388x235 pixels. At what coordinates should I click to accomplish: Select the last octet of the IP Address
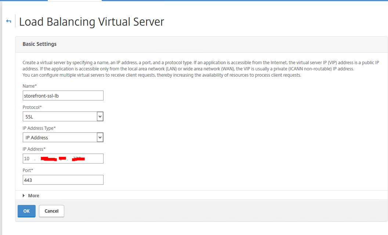tap(79, 159)
